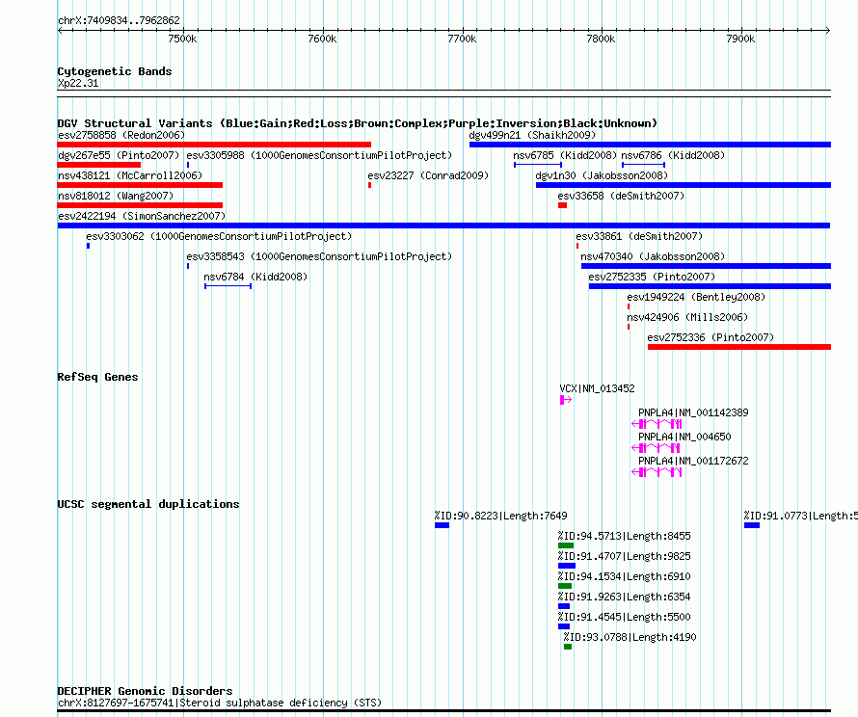858x717 pixels.
Task: Click the nsv6786 (Kidd2008) variant span
Action: 644,165
